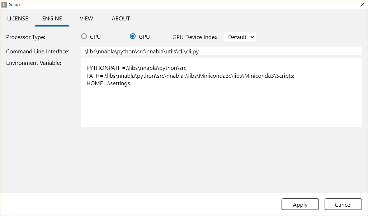Click the Setup window N app icon
The height and width of the screenshot is (216, 368).
point(4,5)
